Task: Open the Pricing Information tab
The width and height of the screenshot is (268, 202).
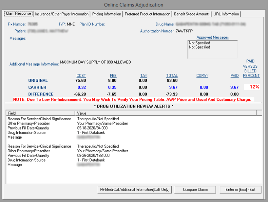Action: click(x=106, y=14)
